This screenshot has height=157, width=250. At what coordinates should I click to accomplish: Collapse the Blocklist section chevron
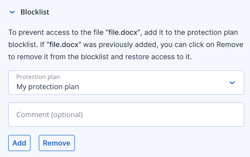point(12,12)
